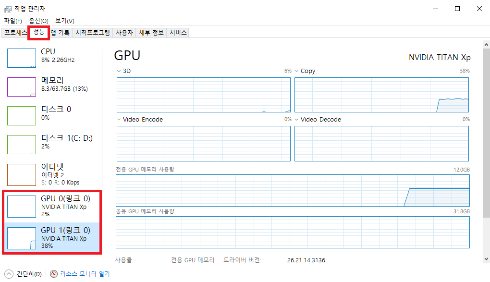Image resolution: width=490 pixels, height=282 pixels.
Task: Click the 3D usage graph
Action: coord(203,95)
